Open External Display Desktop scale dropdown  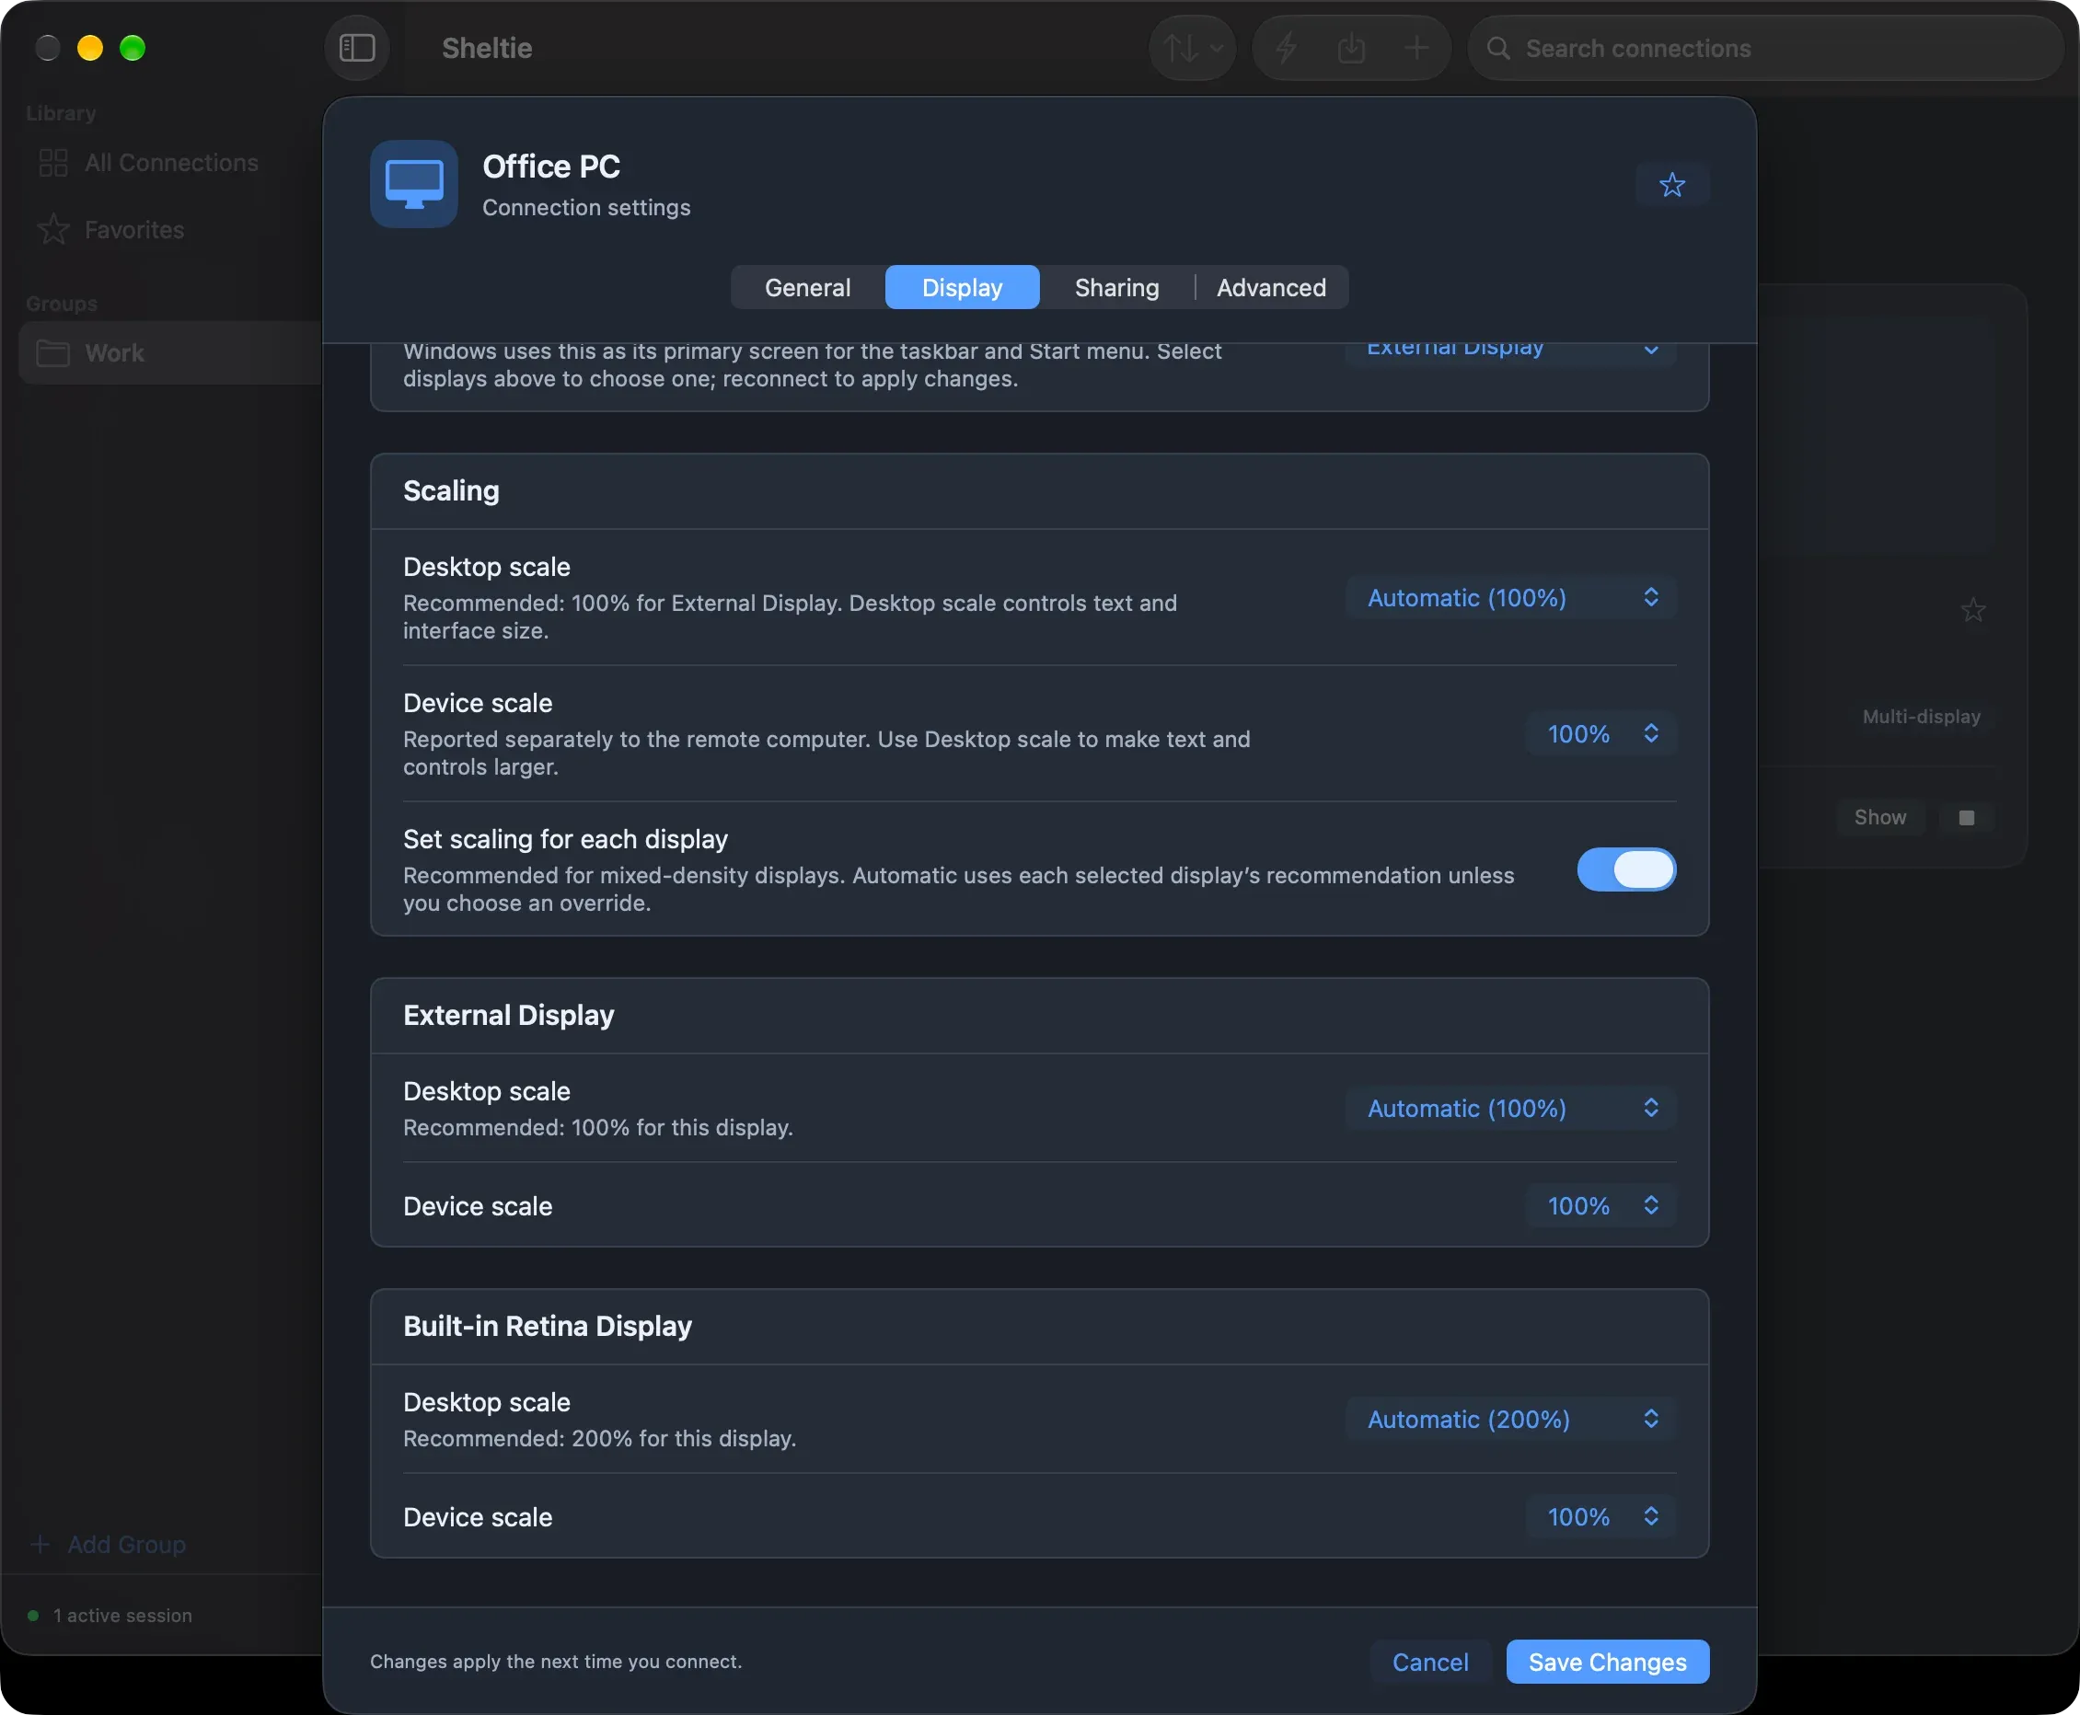[x=1511, y=1109]
